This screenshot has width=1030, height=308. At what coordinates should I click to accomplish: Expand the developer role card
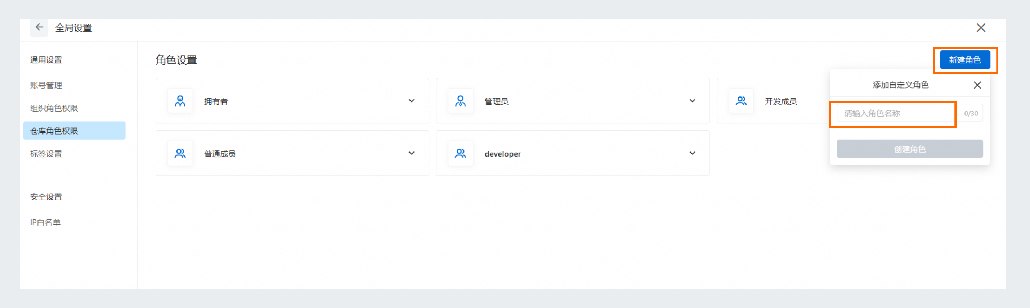click(692, 153)
